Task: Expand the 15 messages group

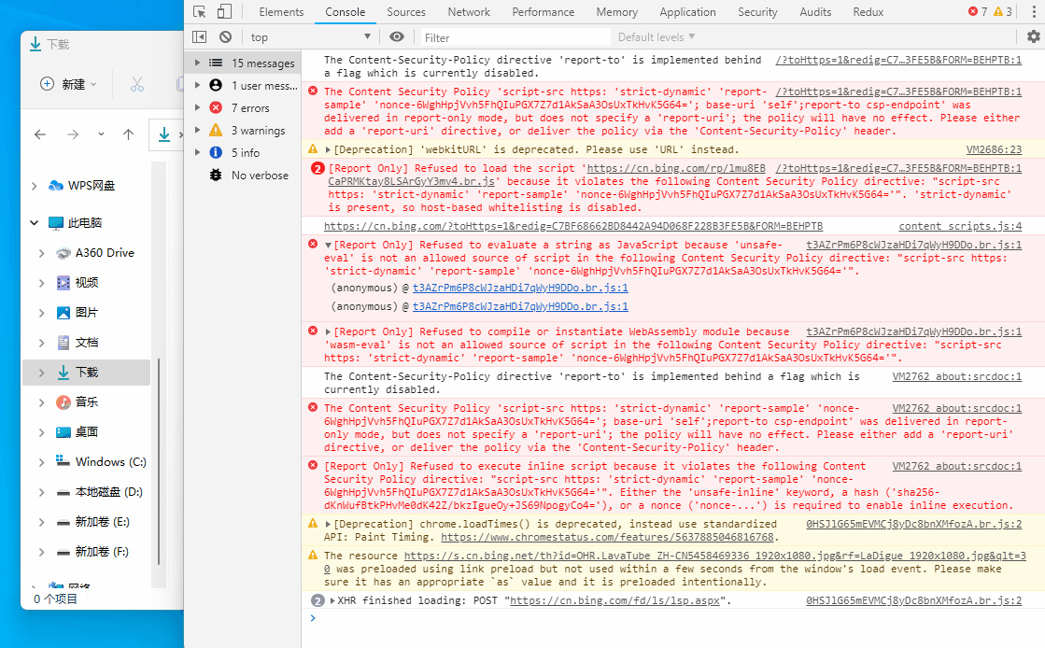Action: point(197,63)
